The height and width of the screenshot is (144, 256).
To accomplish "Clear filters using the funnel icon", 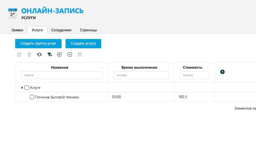I will [50, 54].
